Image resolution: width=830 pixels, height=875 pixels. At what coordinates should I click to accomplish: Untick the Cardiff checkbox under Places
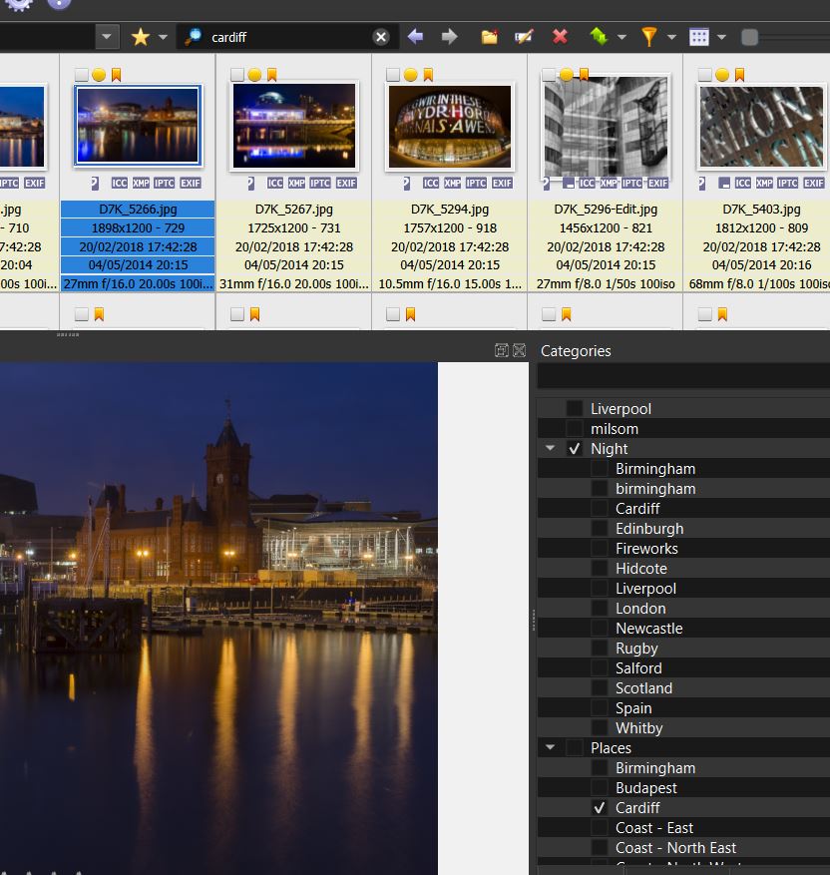(600, 808)
